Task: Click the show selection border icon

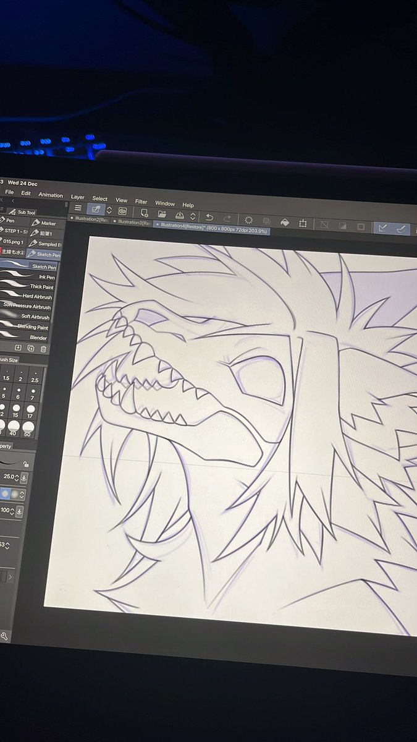Action: pyautogui.click(x=361, y=227)
